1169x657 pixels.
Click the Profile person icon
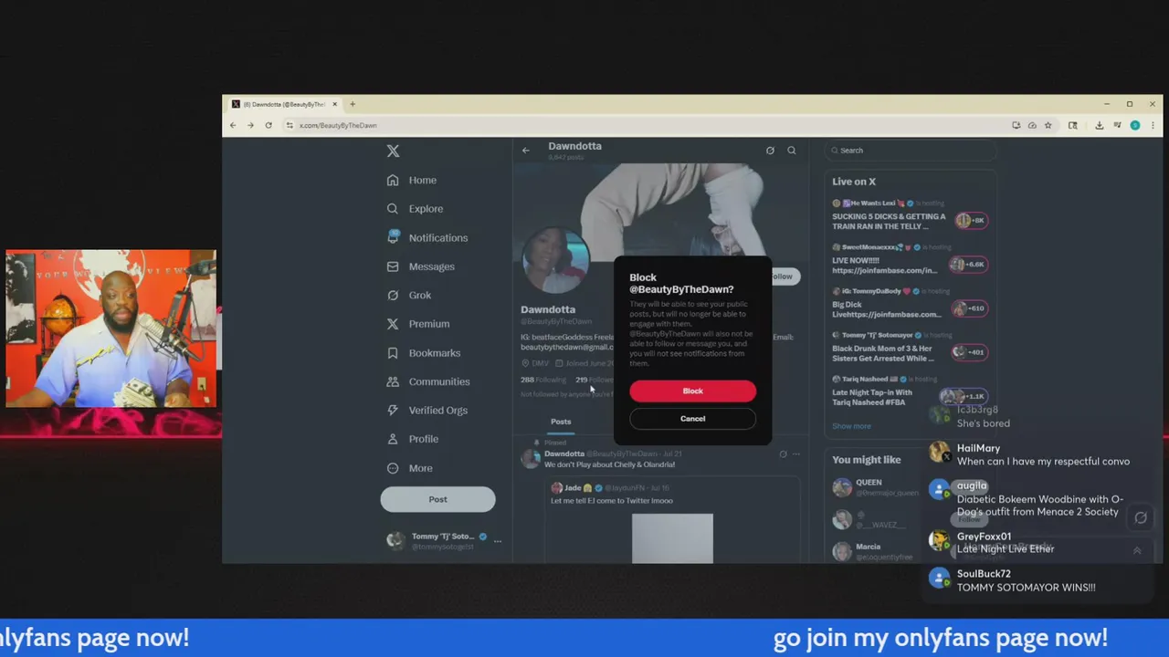393,439
